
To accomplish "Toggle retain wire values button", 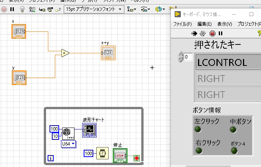I will [x=32, y=9].
